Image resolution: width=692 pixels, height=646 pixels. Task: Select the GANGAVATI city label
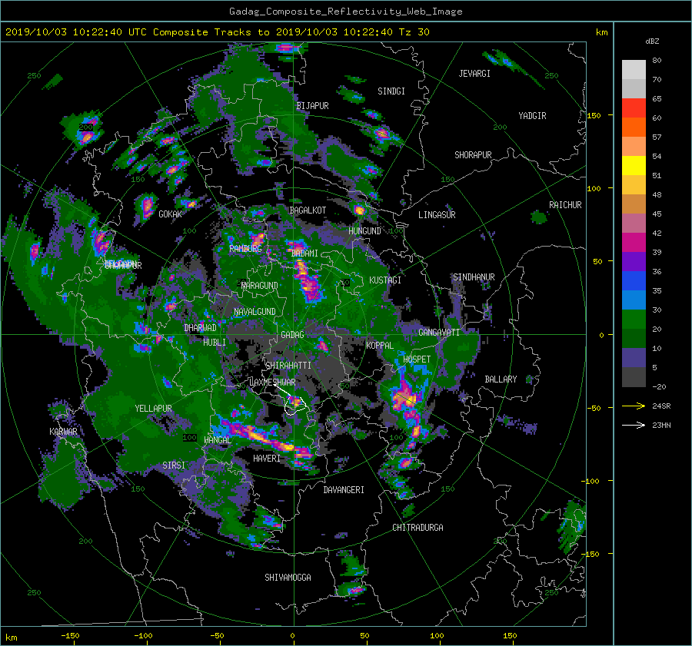[439, 333]
